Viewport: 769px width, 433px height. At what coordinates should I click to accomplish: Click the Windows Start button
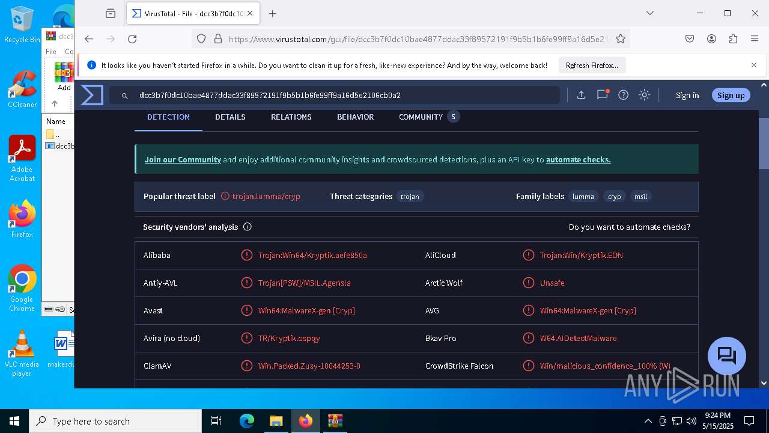pyautogui.click(x=14, y=421)
